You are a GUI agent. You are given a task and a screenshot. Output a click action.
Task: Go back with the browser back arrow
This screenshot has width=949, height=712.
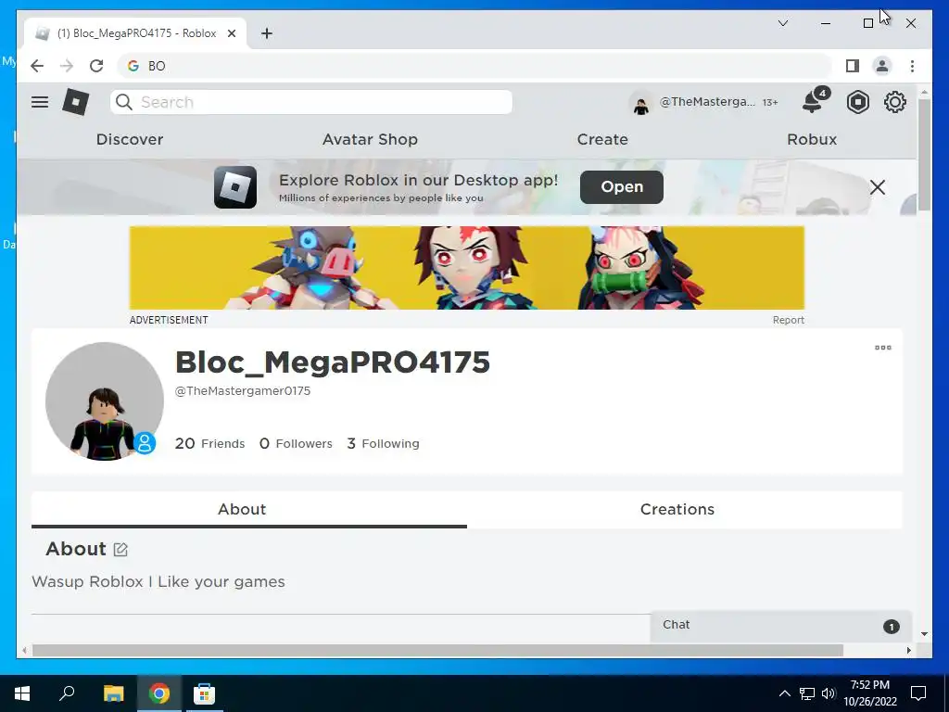[x=37, y=66]
